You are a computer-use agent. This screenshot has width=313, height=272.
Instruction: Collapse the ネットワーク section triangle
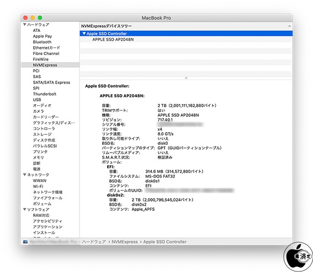[24, 175]
